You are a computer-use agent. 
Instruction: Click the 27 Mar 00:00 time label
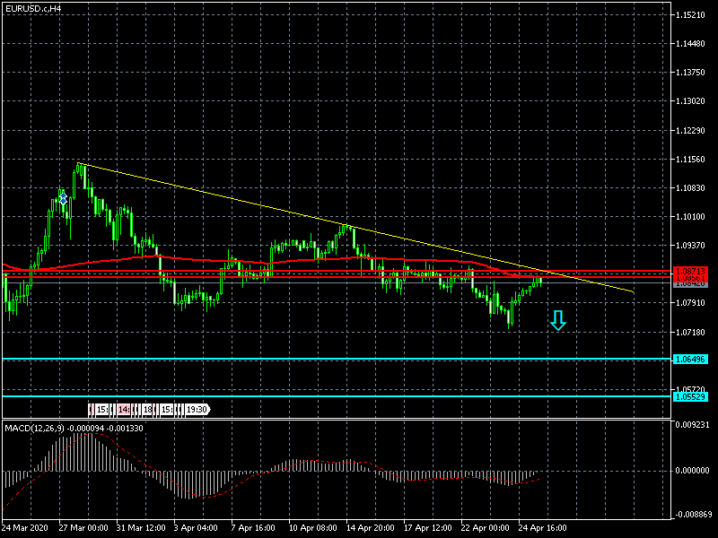pos(85,528)
